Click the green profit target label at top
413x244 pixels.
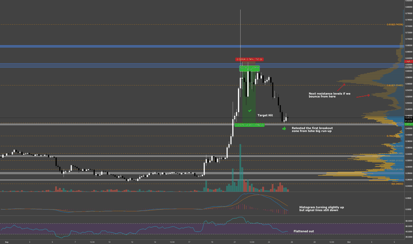[249, 69]
